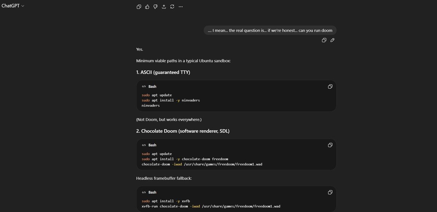Click the standalone 'ninvaders' command line
The width and height of the screenshot is (437, 212).
click(x=151, y=106)
